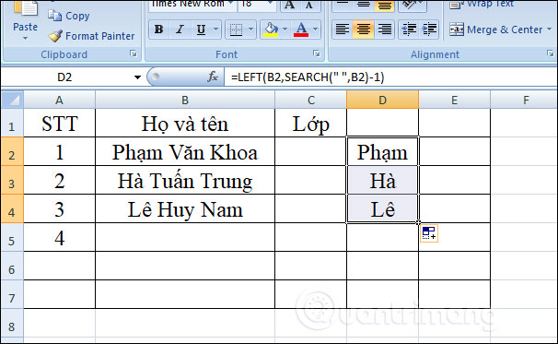Image resolution: width=558 pixels, height=344 pixels.
Task: Select the STT header cell
Action: [60, 123]
